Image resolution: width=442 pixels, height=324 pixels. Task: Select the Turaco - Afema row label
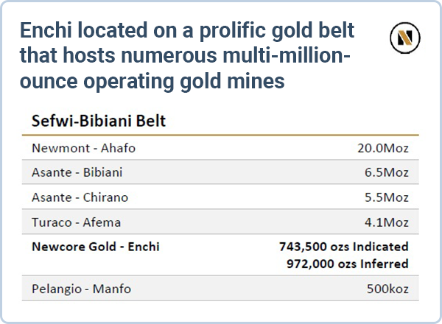(76, 222)
